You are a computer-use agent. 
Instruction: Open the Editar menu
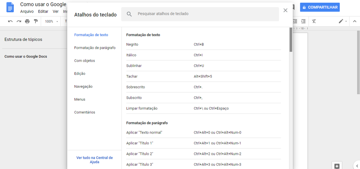pyautogui.click(x=43, y=11)
